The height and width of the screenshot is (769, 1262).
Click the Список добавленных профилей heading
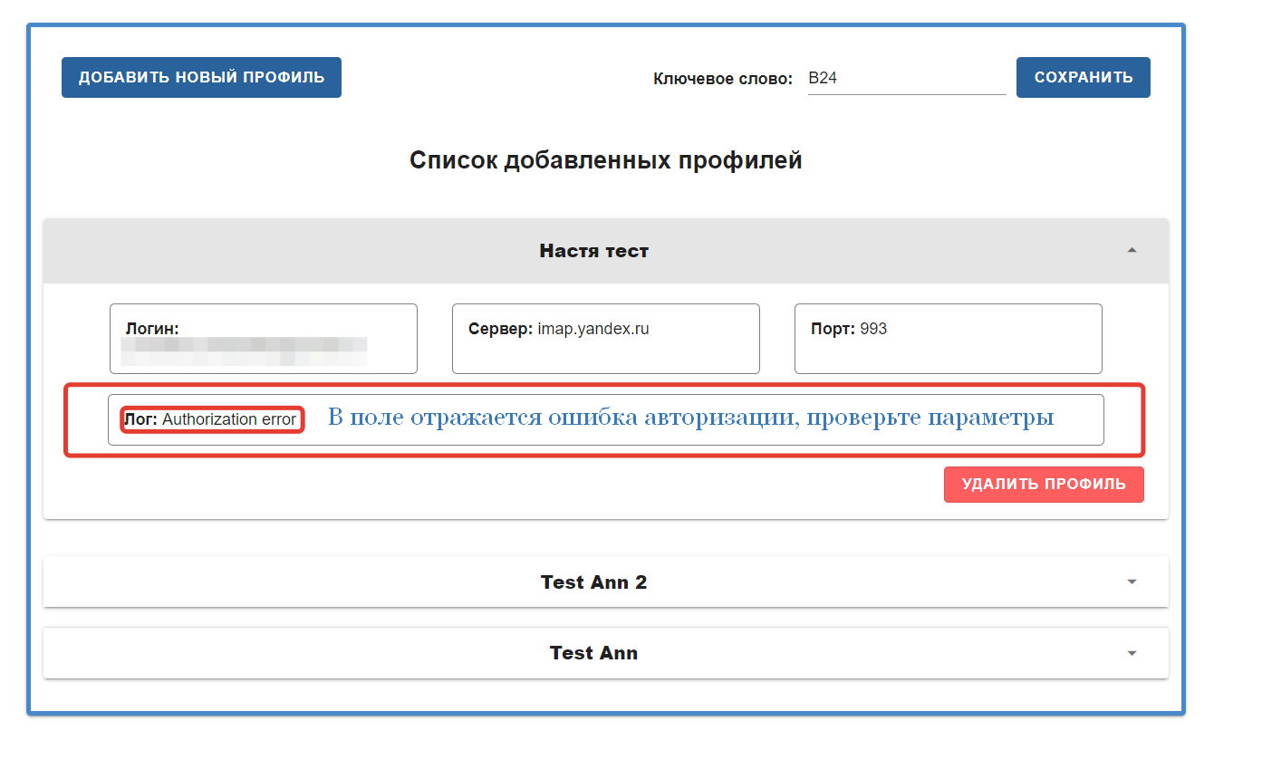pyautogui.click(x=605, y=160)
